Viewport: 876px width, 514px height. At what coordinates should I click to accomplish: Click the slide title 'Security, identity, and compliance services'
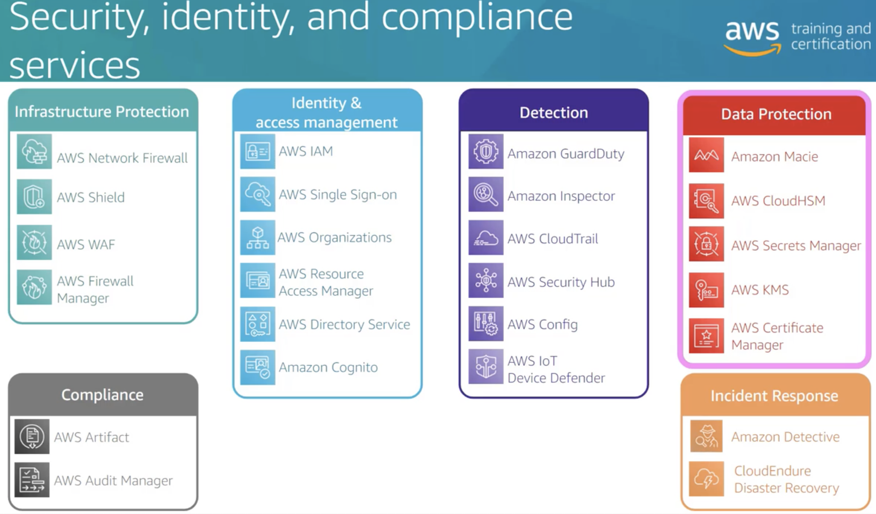point(291,40)
